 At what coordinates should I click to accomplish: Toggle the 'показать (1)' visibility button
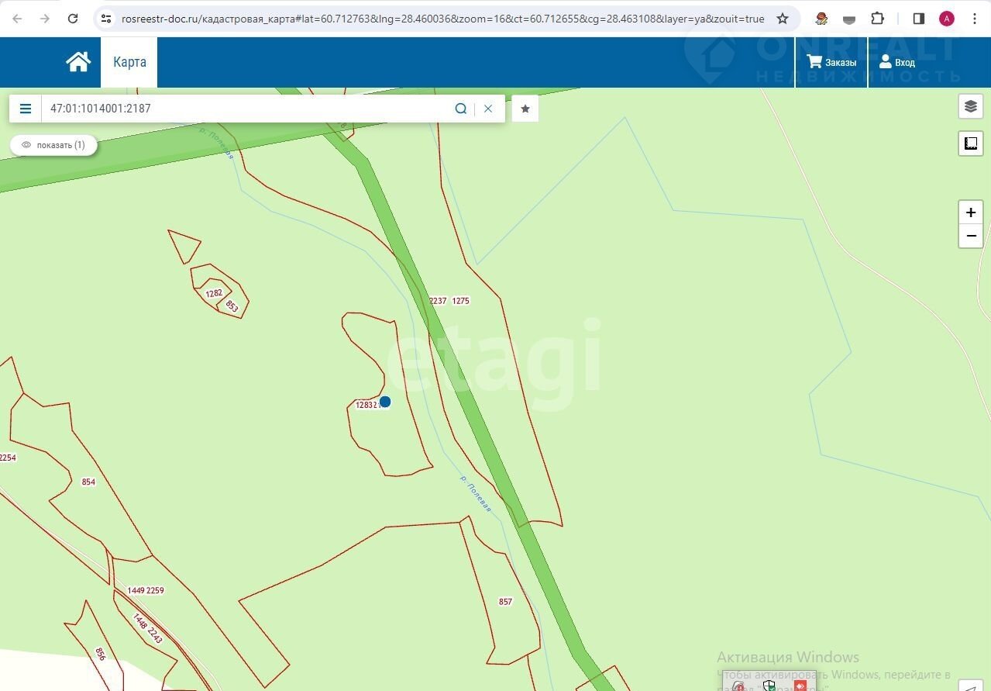click(53, 145)
